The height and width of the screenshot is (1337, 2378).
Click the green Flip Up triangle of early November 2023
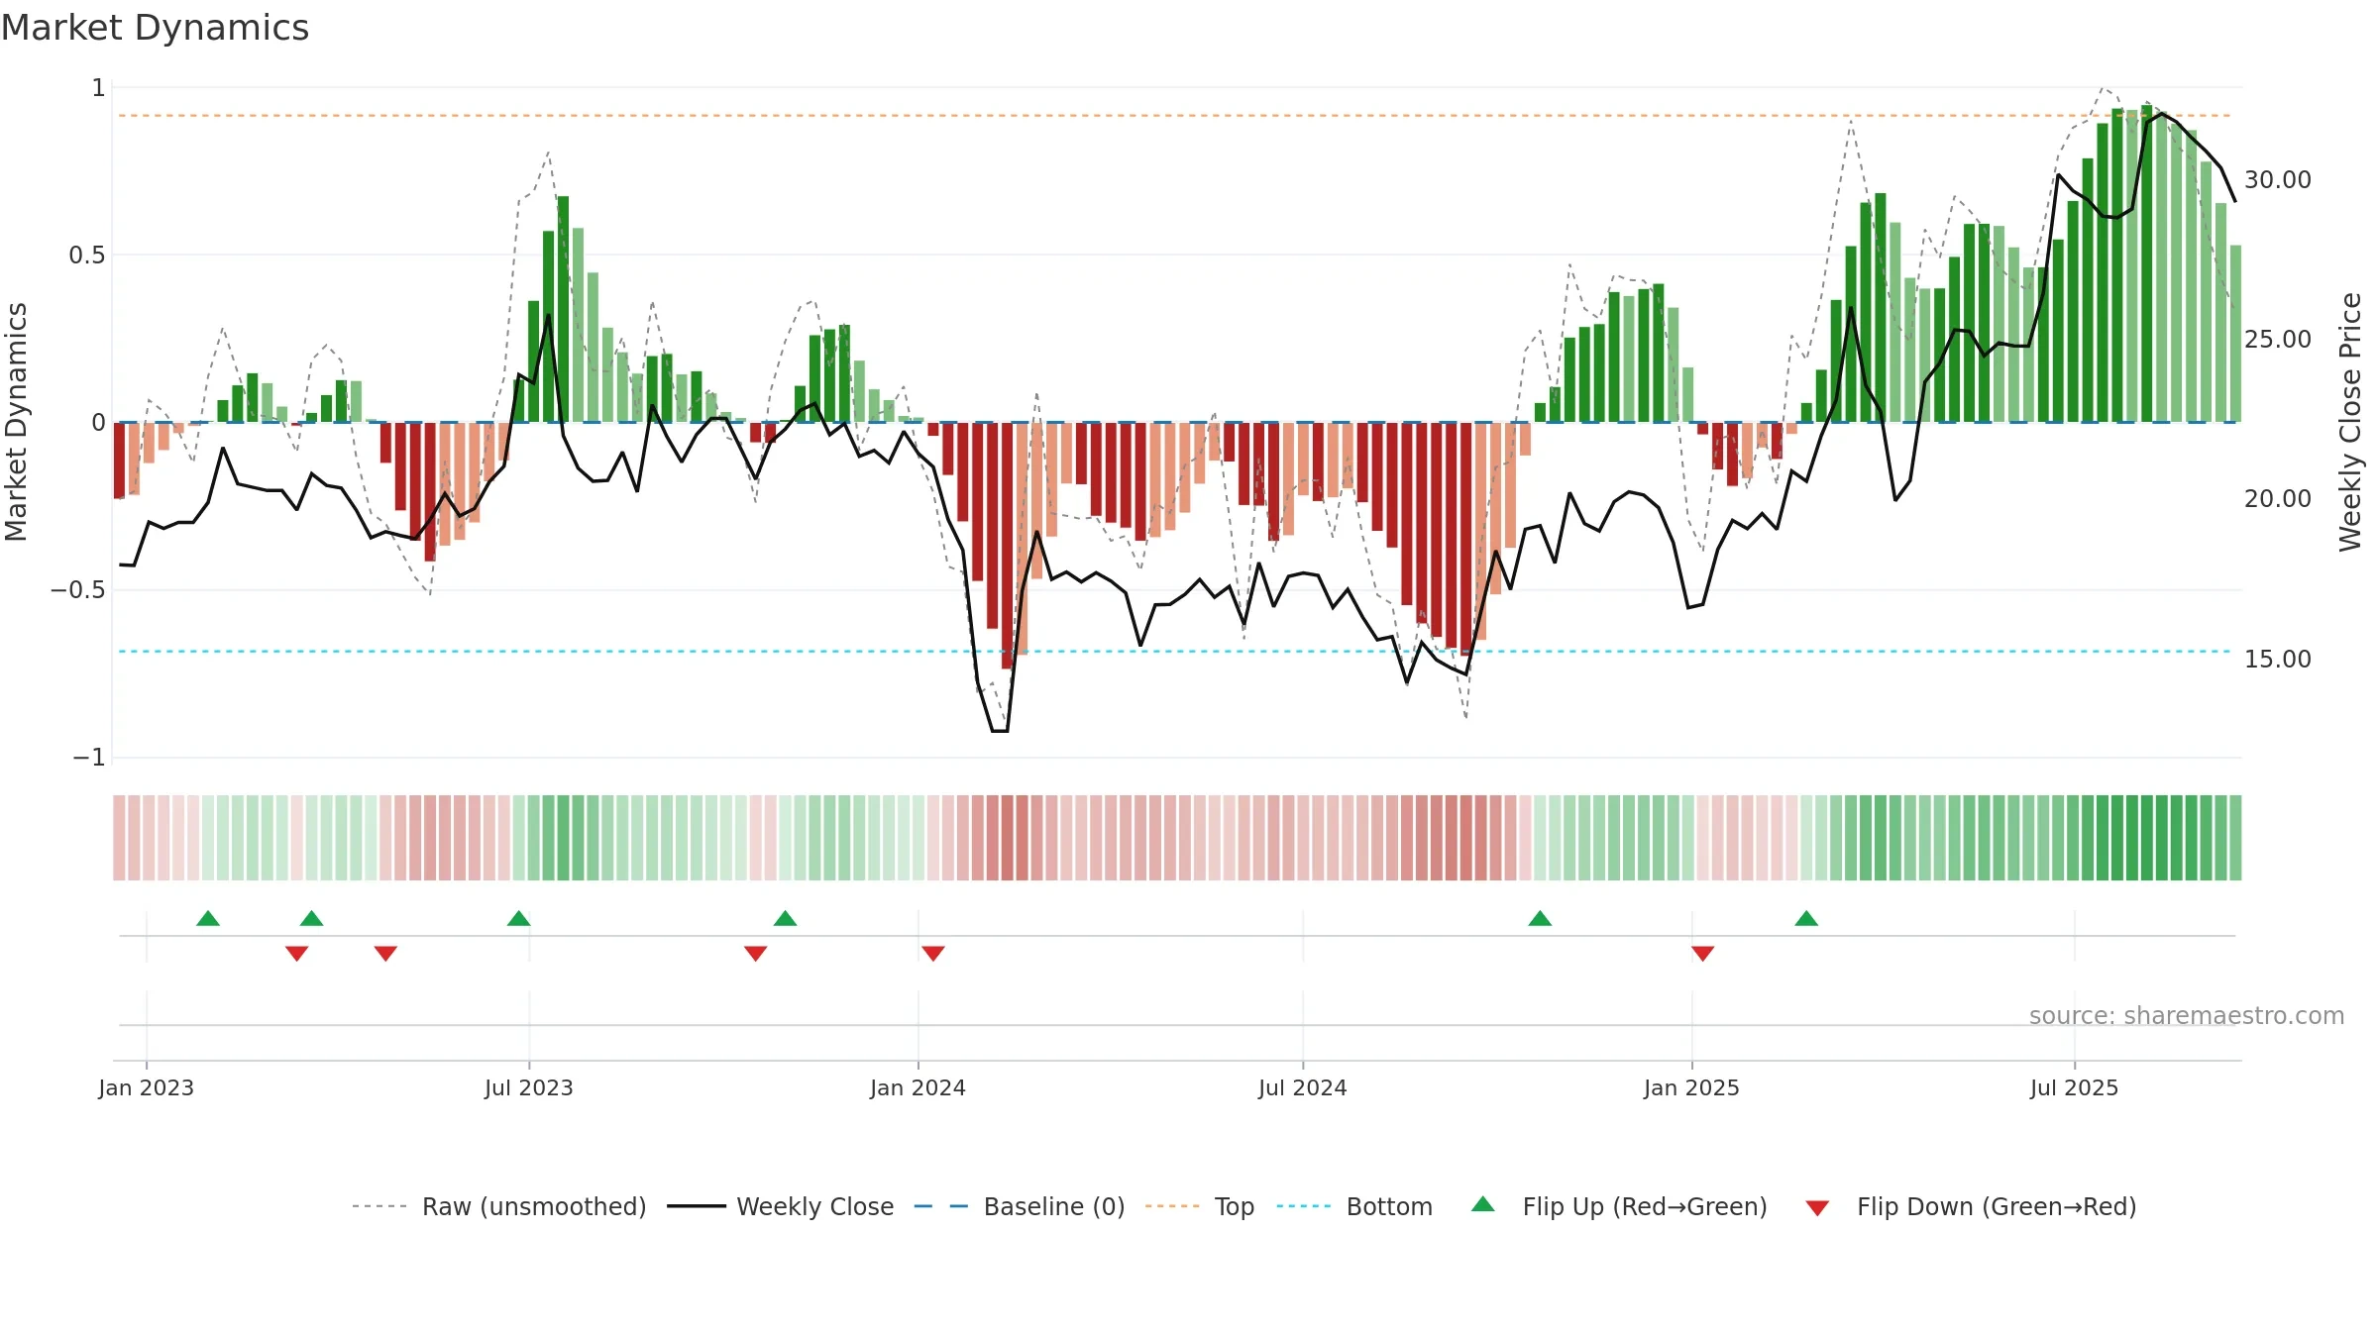(x=786, y=918)
